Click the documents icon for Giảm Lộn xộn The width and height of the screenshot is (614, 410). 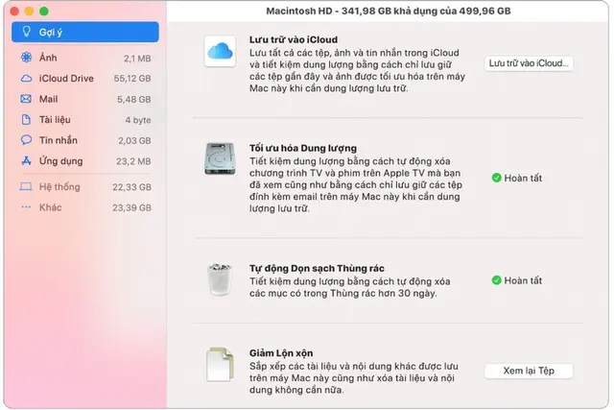(x=220, y=365)
